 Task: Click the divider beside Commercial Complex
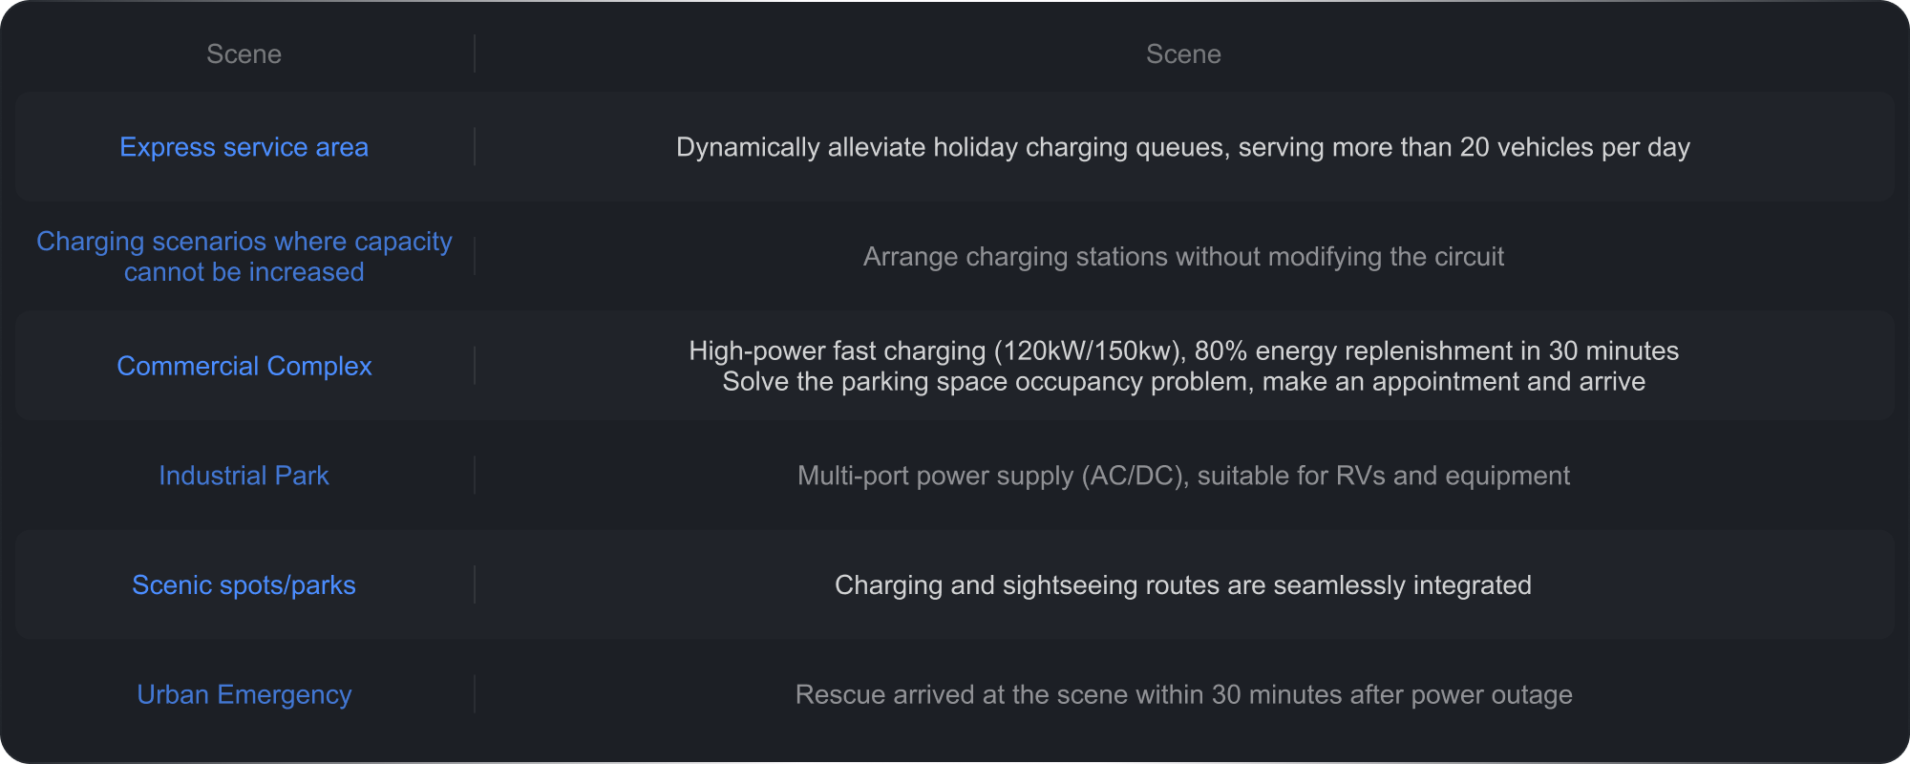(x=475, y=366)
